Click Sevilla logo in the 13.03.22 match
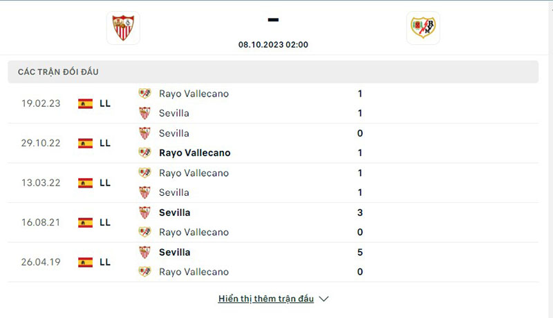 [144, 192]
